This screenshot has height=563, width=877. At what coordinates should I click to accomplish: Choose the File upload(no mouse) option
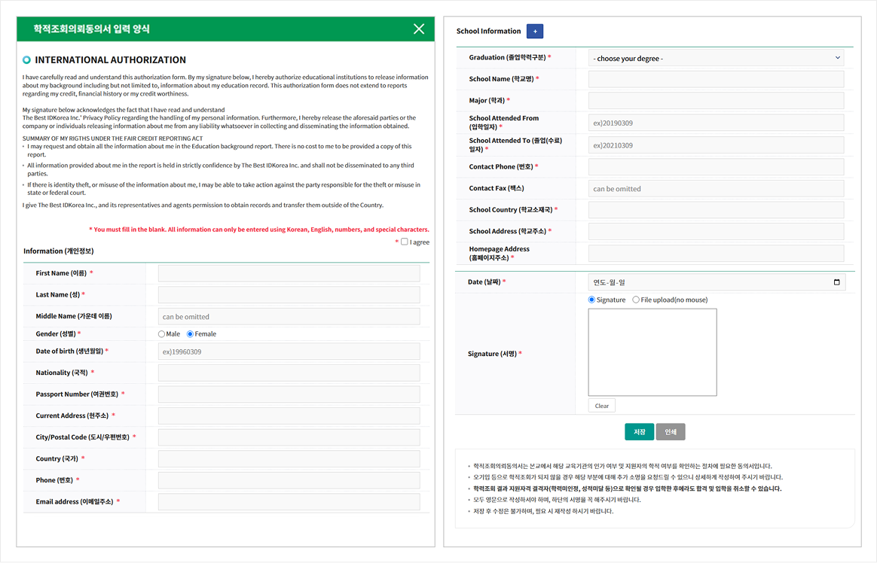636,300
